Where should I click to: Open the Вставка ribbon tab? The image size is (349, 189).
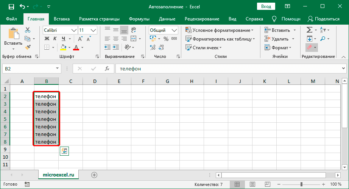[x=62, y=19]
